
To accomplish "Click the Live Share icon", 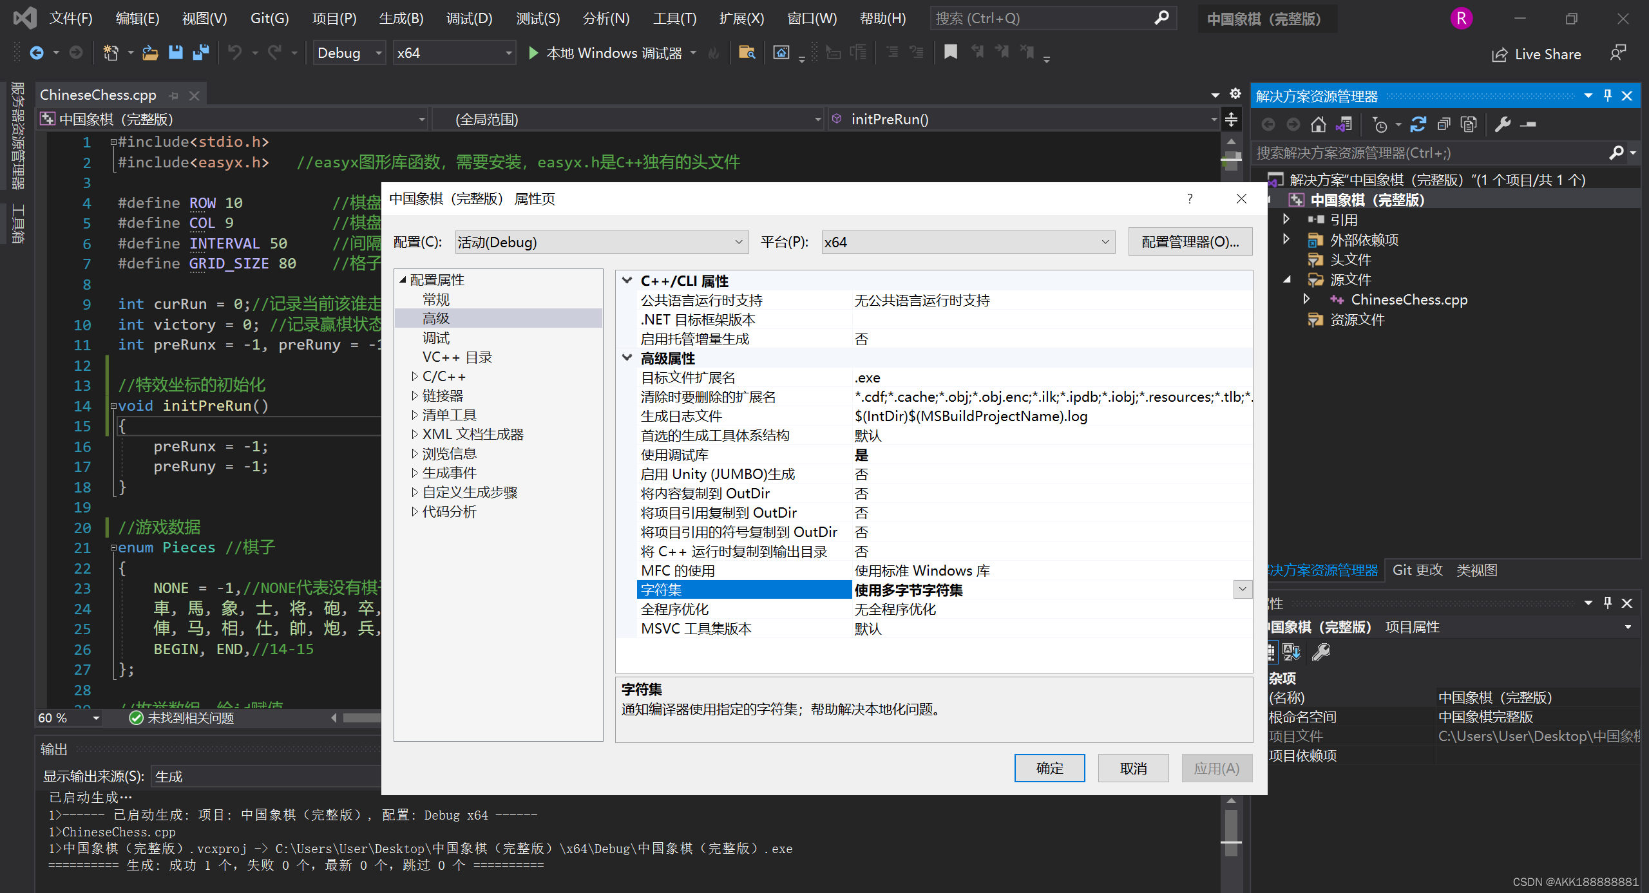I will [x=1500, y=55].
